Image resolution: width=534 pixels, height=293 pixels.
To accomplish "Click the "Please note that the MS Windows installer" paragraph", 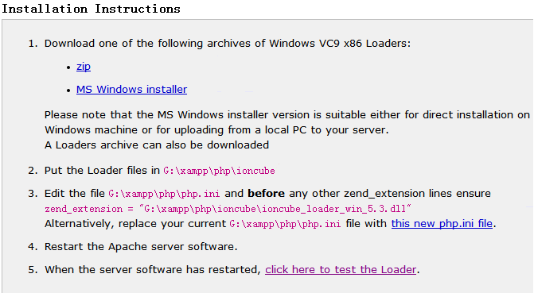I will point(287,122).
